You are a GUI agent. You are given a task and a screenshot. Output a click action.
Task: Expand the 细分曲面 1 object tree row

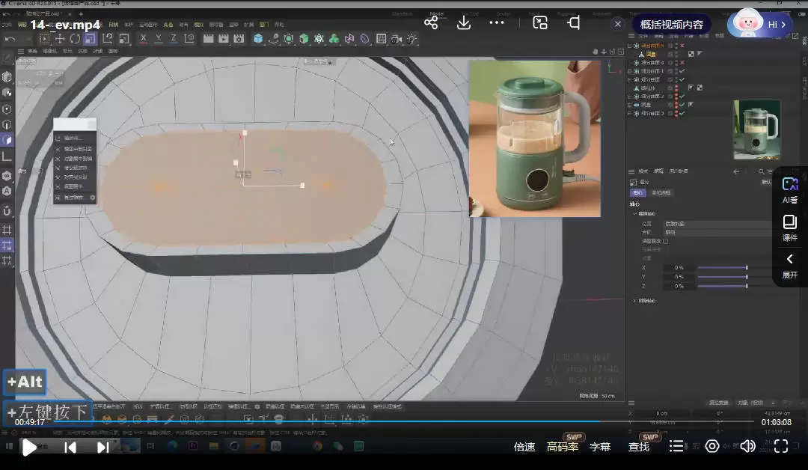tap(630, 71)
